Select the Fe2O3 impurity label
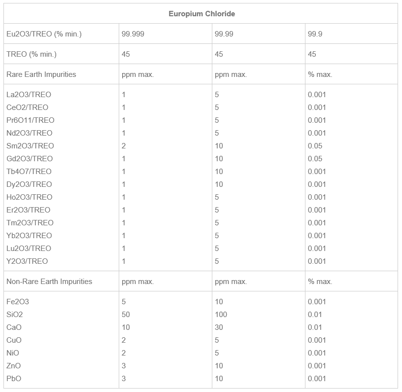 18,302
